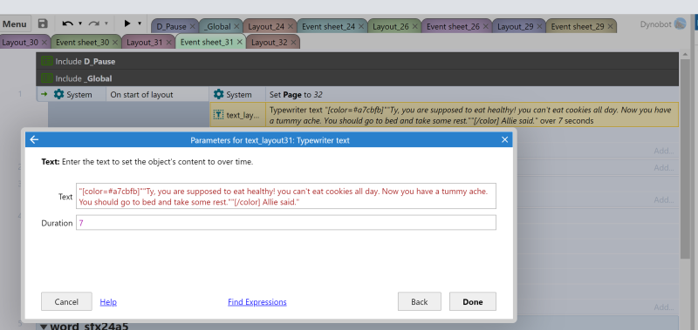Switch to Event sheet_30 tab
Screen dimensions: 698x330
[82, 43]
